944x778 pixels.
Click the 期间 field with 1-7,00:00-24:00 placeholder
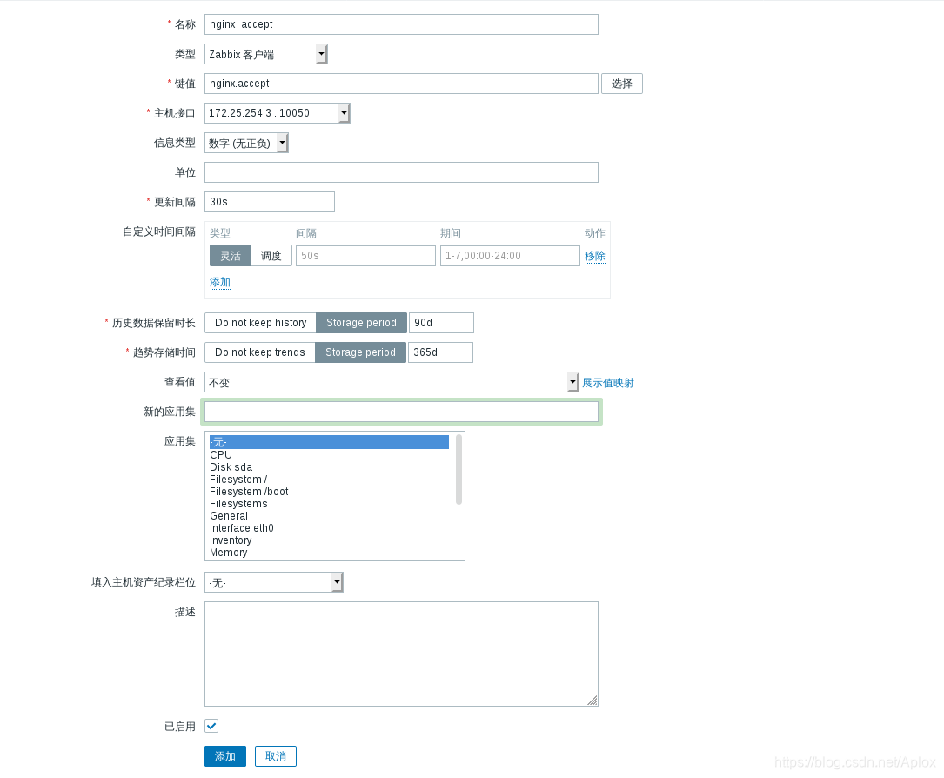pos(510,255)
